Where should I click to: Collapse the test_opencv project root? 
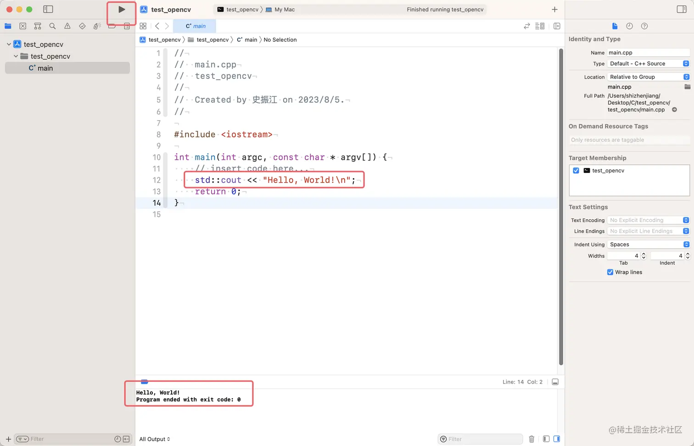[9, 45]
